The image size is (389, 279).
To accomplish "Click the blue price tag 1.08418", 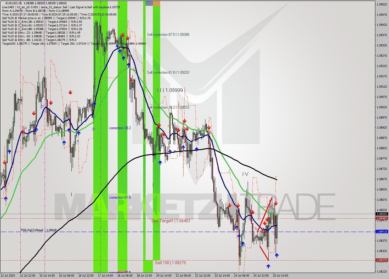I will [x=382, y=231].
